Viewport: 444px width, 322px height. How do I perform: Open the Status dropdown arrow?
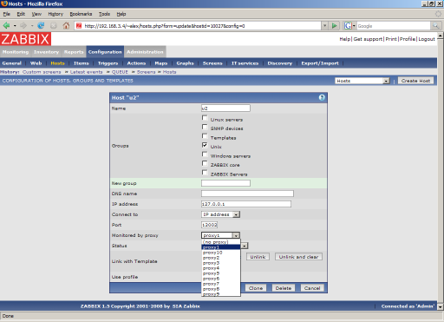click(245, 246)
